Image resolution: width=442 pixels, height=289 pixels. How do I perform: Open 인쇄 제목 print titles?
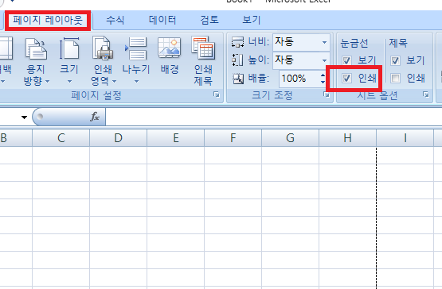[203, 61]
